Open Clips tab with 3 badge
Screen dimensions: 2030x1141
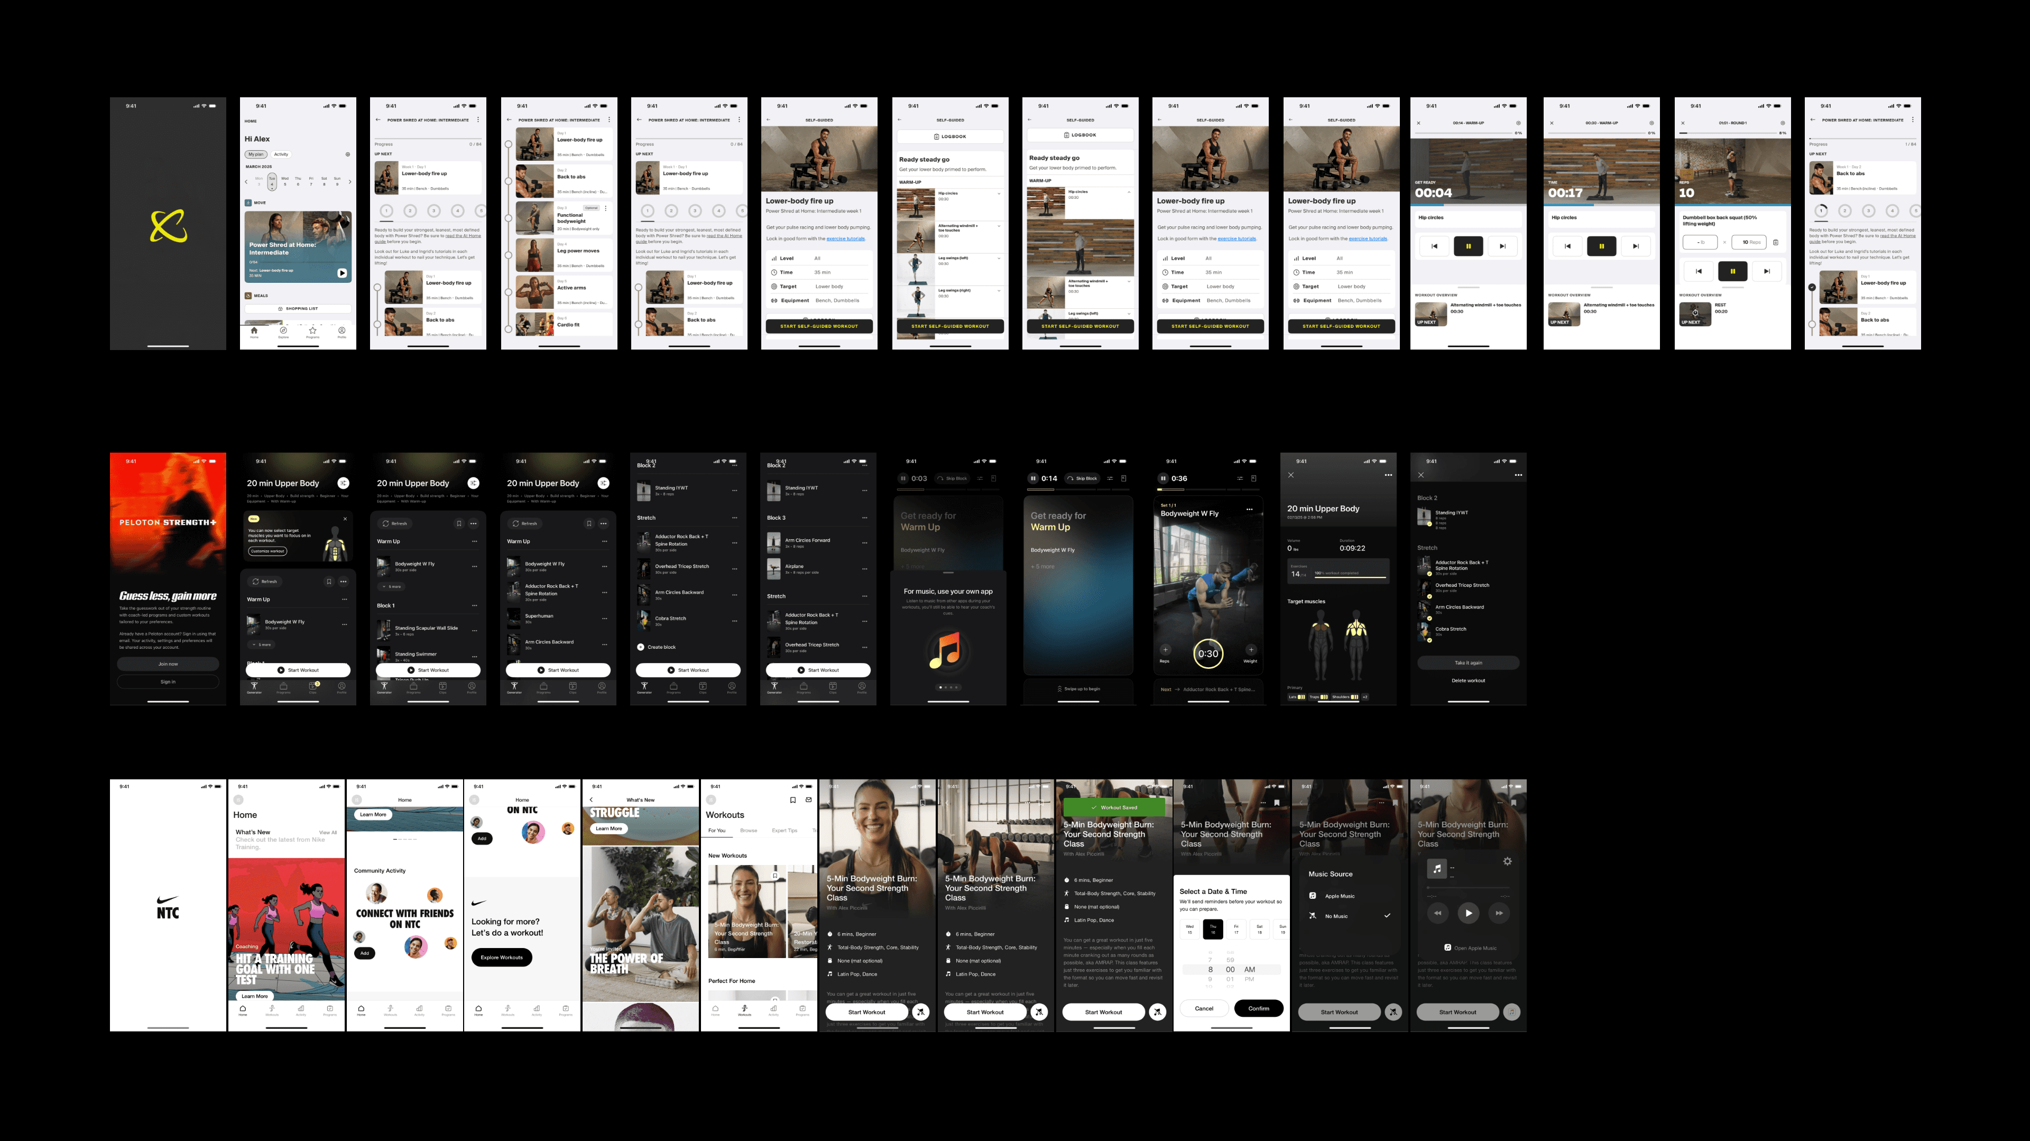[x=313, y=687]
